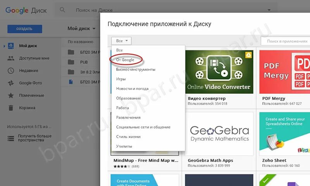Collapse the Все category dropdown
Image resolution: width=310 pixels, height=186 pixels.
(121, 41)
